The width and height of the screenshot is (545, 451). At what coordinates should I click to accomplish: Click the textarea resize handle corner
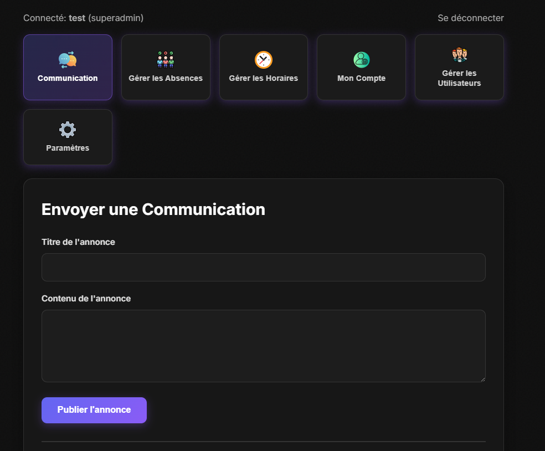[x=482, y=379]
